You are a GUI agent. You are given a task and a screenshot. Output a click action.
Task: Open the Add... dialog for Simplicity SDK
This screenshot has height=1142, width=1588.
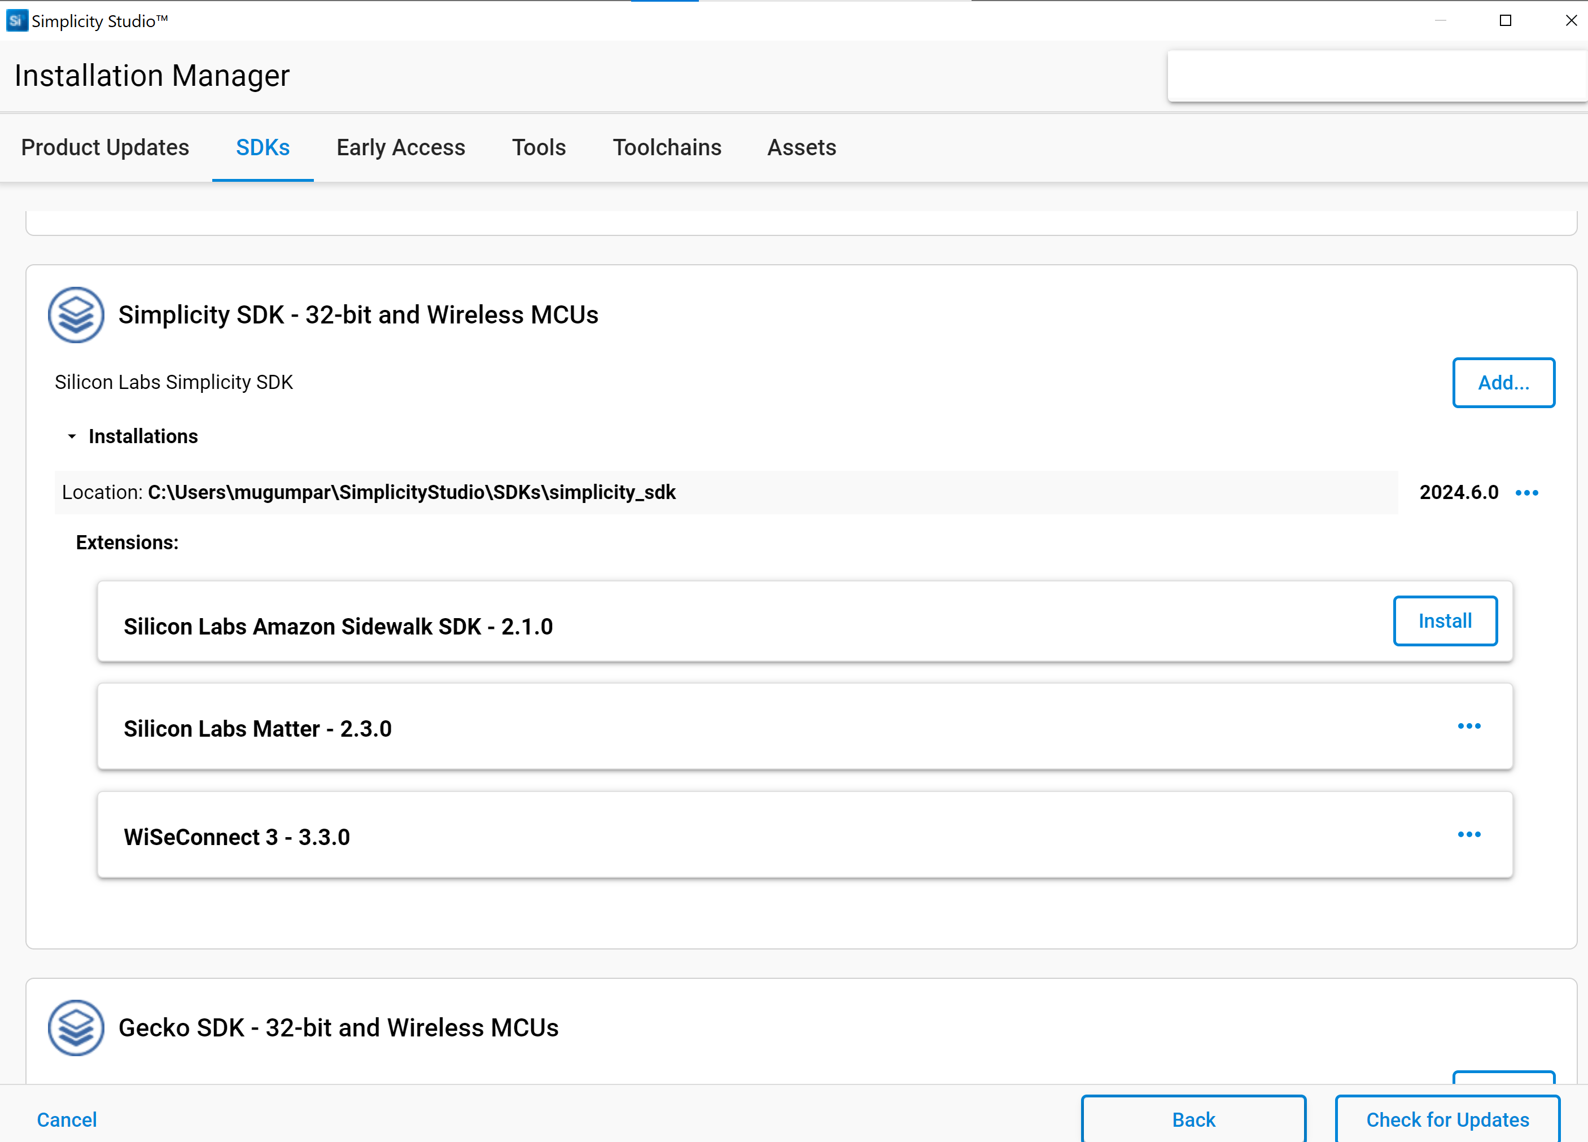pyautogui.click(x=1503, y=382)
